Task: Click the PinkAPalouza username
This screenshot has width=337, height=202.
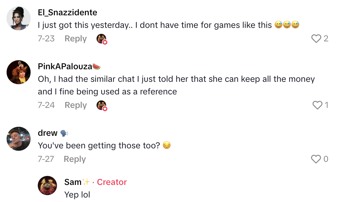Action: [65, 66]
